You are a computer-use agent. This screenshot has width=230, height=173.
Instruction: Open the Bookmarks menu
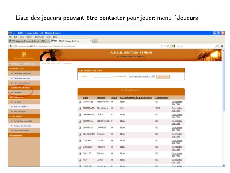[39, 37]
